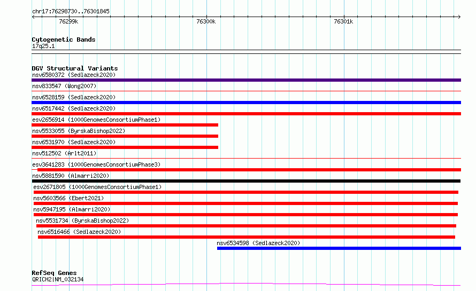Click the 76299k ruler label
The height and width of the screenshot is (291, 476).
pos(68,21)
